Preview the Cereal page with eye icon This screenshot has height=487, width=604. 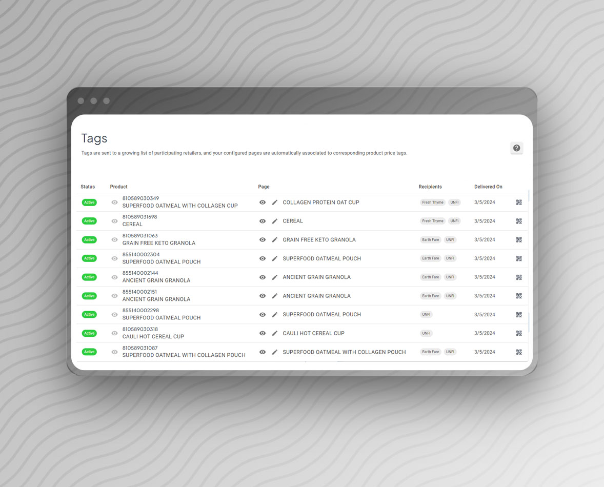(263, 221)
